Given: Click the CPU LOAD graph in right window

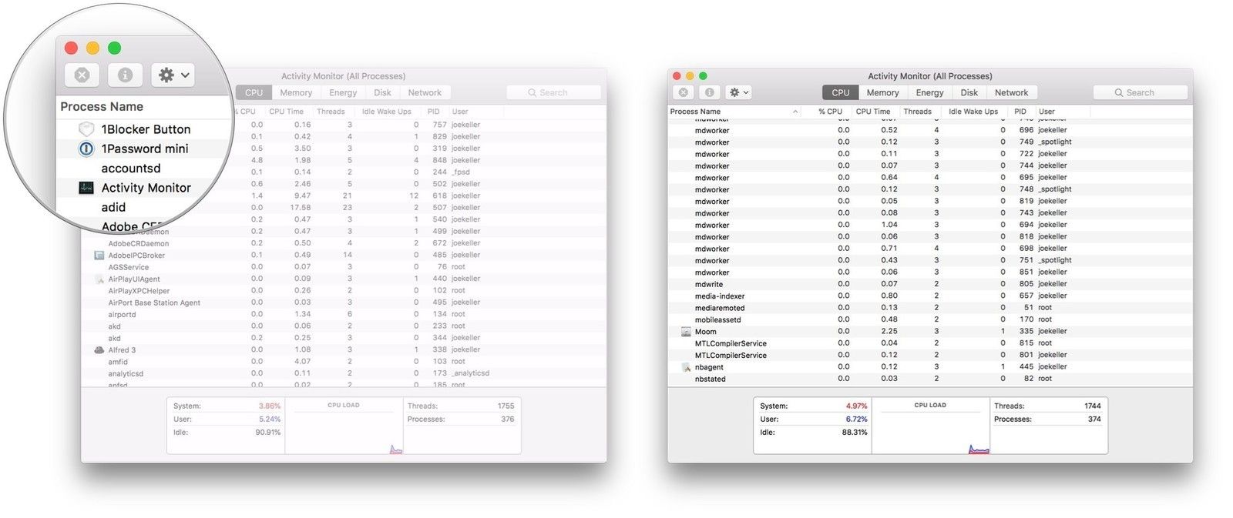Looking at the screenshot, I should click(x=930, y=426).
